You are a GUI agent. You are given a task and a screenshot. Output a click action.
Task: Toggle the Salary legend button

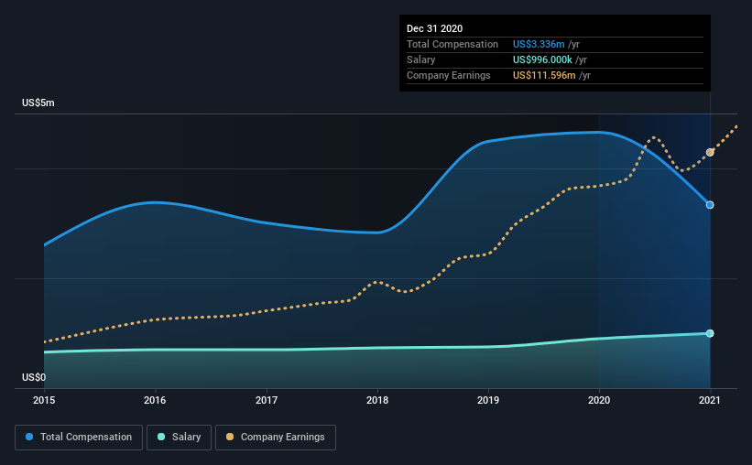(x=179, y=438)
